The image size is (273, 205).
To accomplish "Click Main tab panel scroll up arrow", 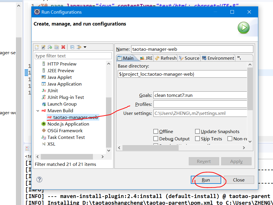I will tap(250, 65).
